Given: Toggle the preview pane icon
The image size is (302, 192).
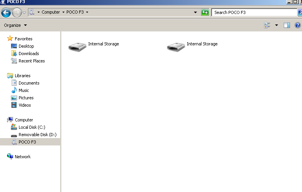Looking at the screenshot, I should coord(287,25).
